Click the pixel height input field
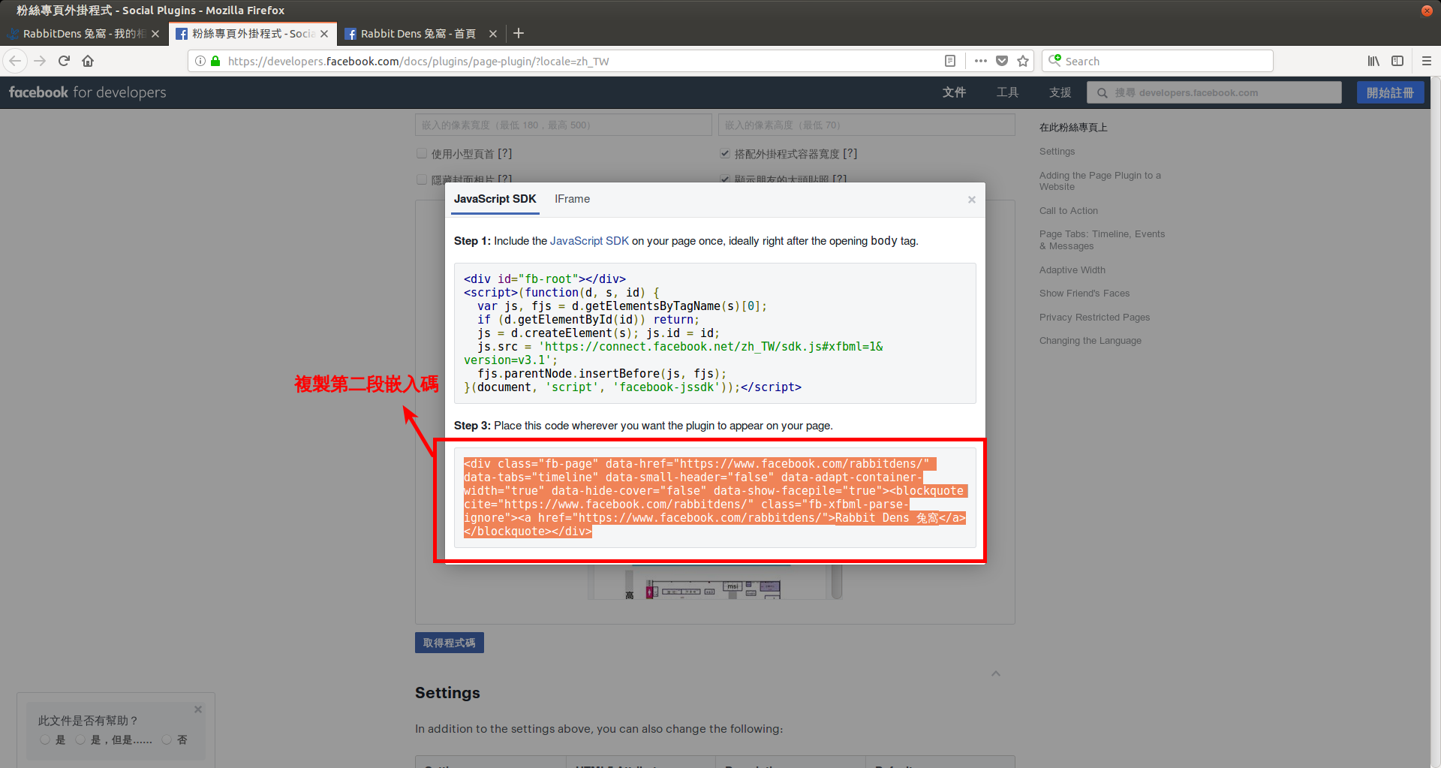The height and width of the screenshot is (768, 1441). (866, 125)
